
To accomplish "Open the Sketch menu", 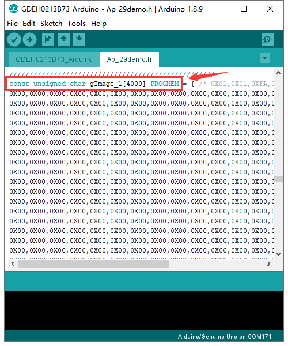I will point(51,24).
